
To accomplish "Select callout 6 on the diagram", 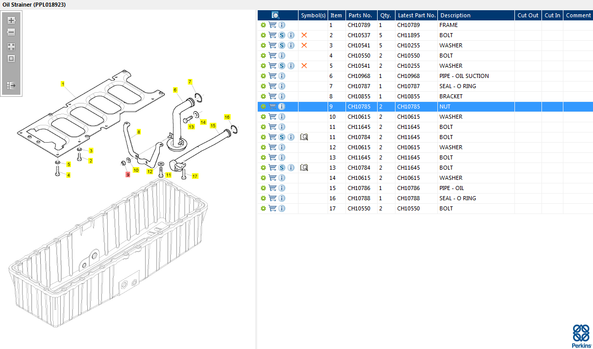I will (x=175, y=90).
